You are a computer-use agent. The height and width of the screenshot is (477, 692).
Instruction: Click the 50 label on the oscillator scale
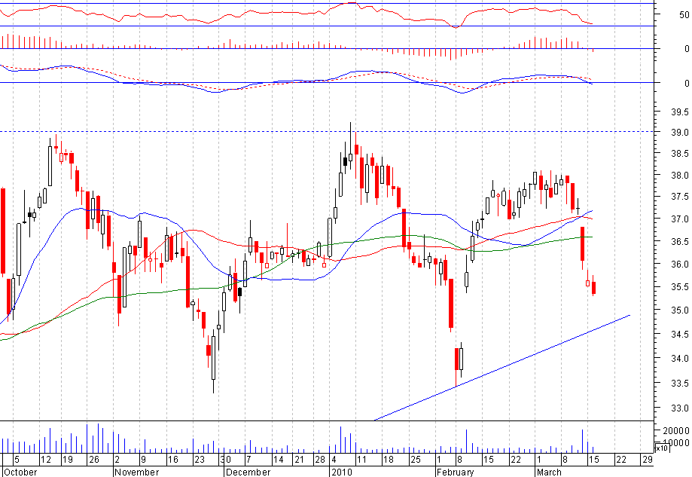pyautogui.click(x=684, y=14)
